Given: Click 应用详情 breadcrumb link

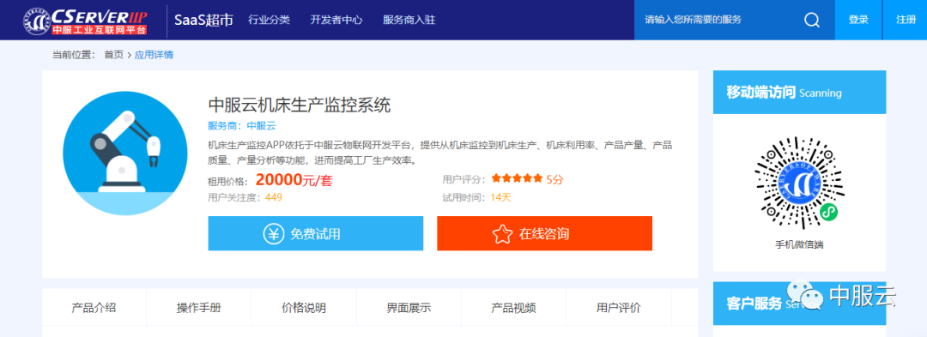Looking at the screenshot, I should 154,55.
